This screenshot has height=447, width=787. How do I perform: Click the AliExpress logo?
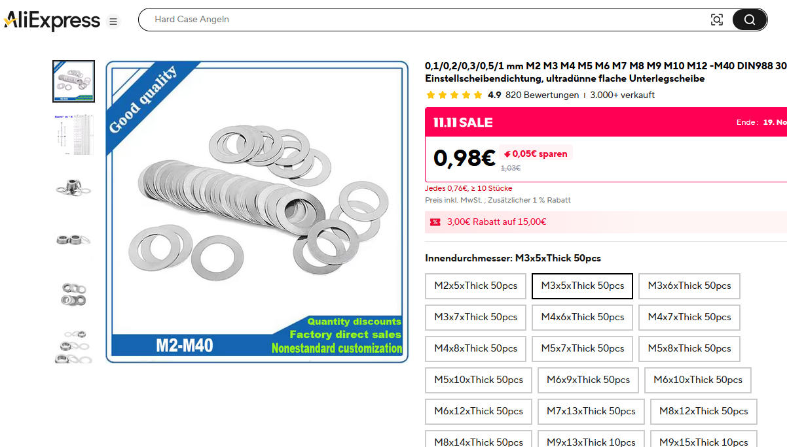coord(52,21)
